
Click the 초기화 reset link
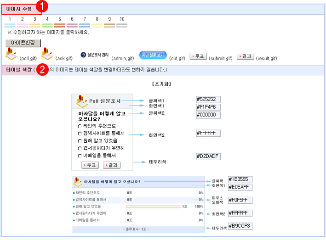point(161,84)
